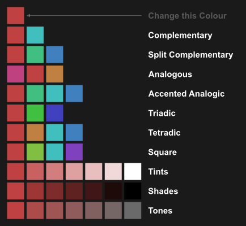
Task: Pick the grey swatch ending the Tones row
Action: click(x=133, y=210)
